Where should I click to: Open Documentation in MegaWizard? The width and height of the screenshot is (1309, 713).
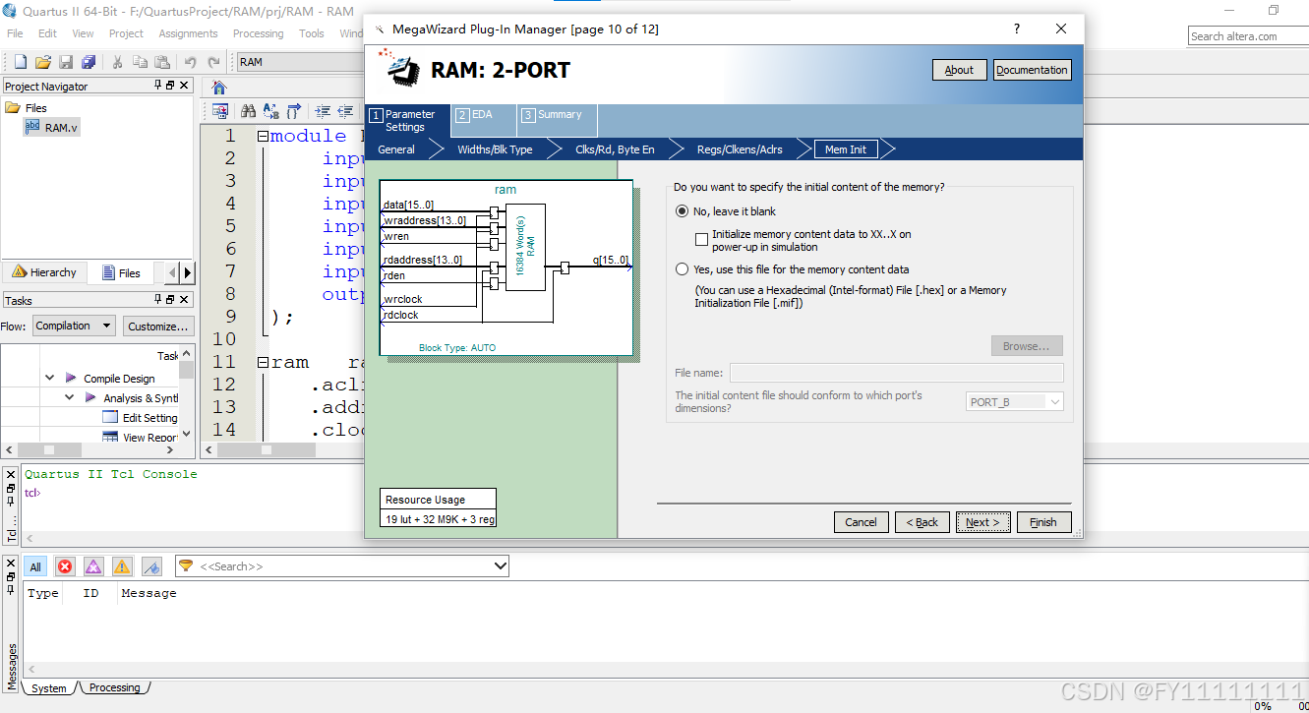click(x=1032, y=70)
